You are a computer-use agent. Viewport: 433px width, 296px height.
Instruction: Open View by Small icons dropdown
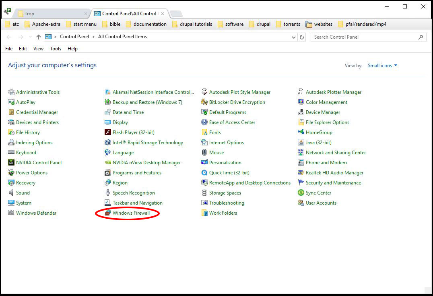pos(382,66)
